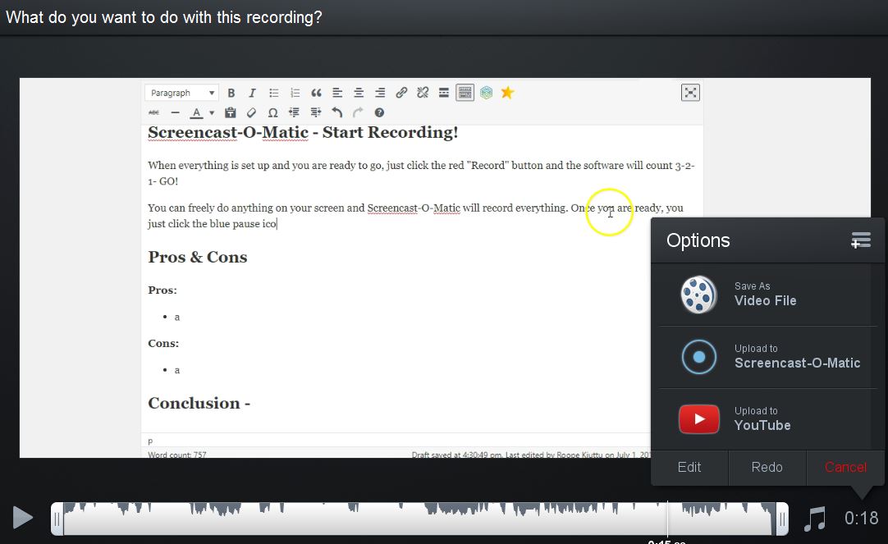This screenshot has width=888, height=544.
Task: Open the Options panel menu icon
Action: coord(861,240)
